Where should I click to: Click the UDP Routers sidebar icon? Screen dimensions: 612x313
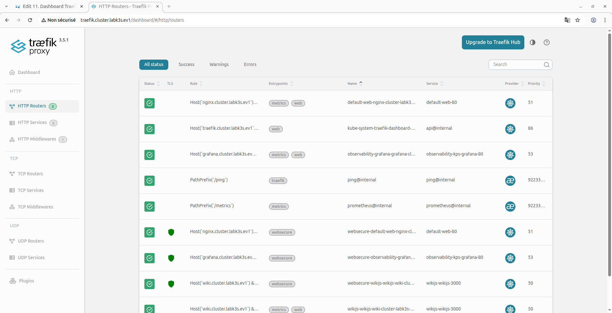(x=12, y=241)
